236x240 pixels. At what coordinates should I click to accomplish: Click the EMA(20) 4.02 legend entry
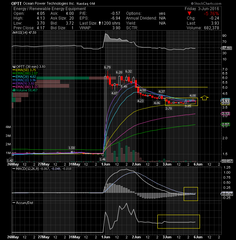[26, 77]
